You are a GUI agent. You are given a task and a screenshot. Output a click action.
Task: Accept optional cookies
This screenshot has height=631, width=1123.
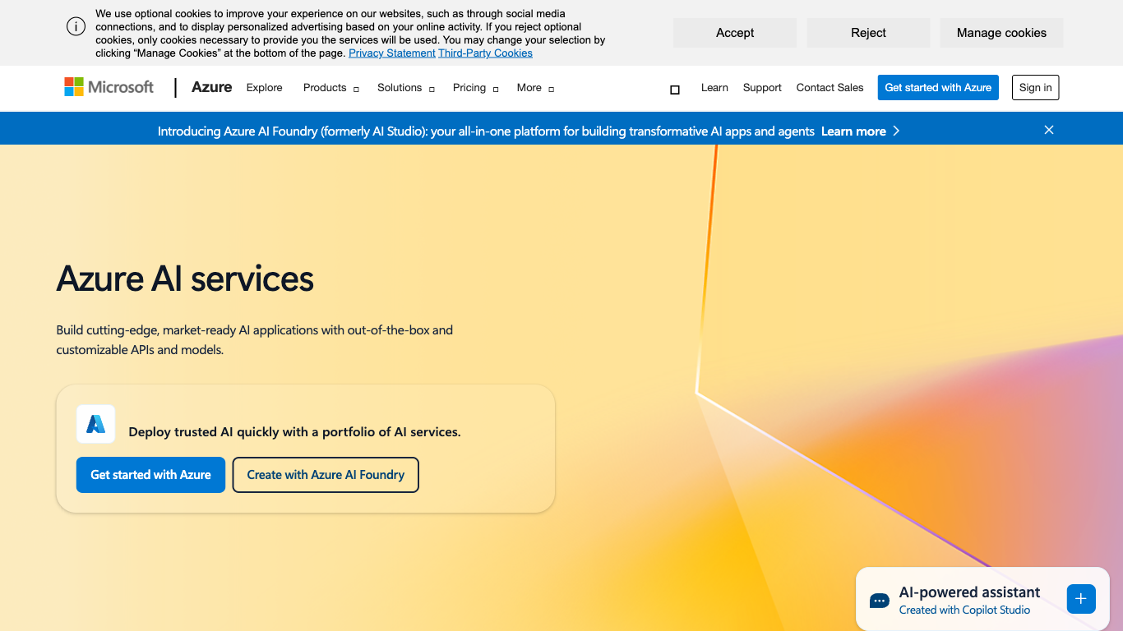735,33
